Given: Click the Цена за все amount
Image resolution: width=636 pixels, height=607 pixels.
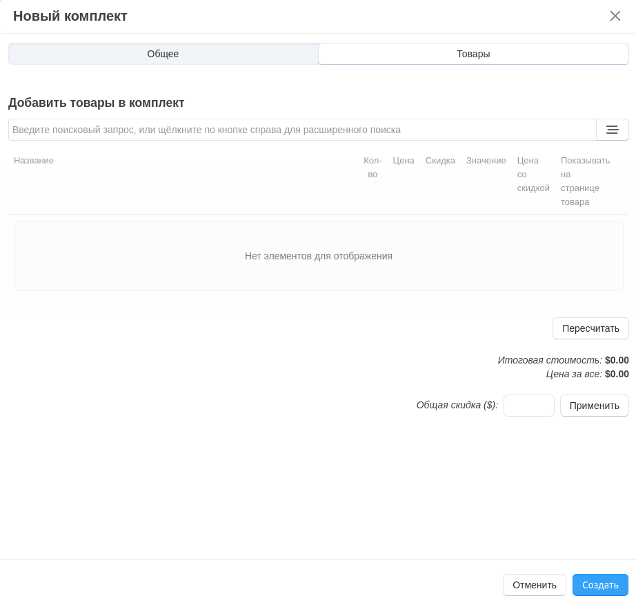Looking at the screenshot, I should click(617, 374).
